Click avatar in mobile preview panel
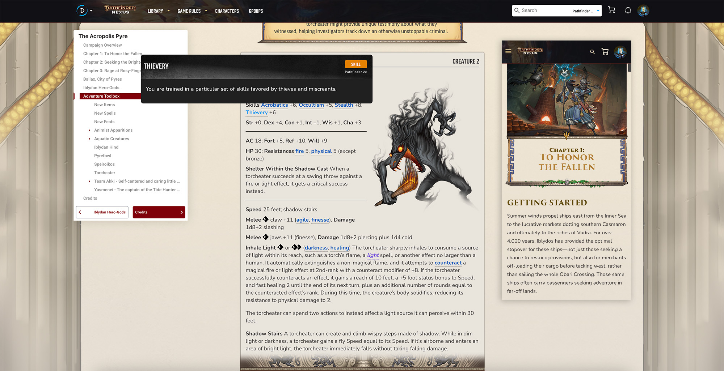Screen dimensions: 724x371 (x=620, y=52)
